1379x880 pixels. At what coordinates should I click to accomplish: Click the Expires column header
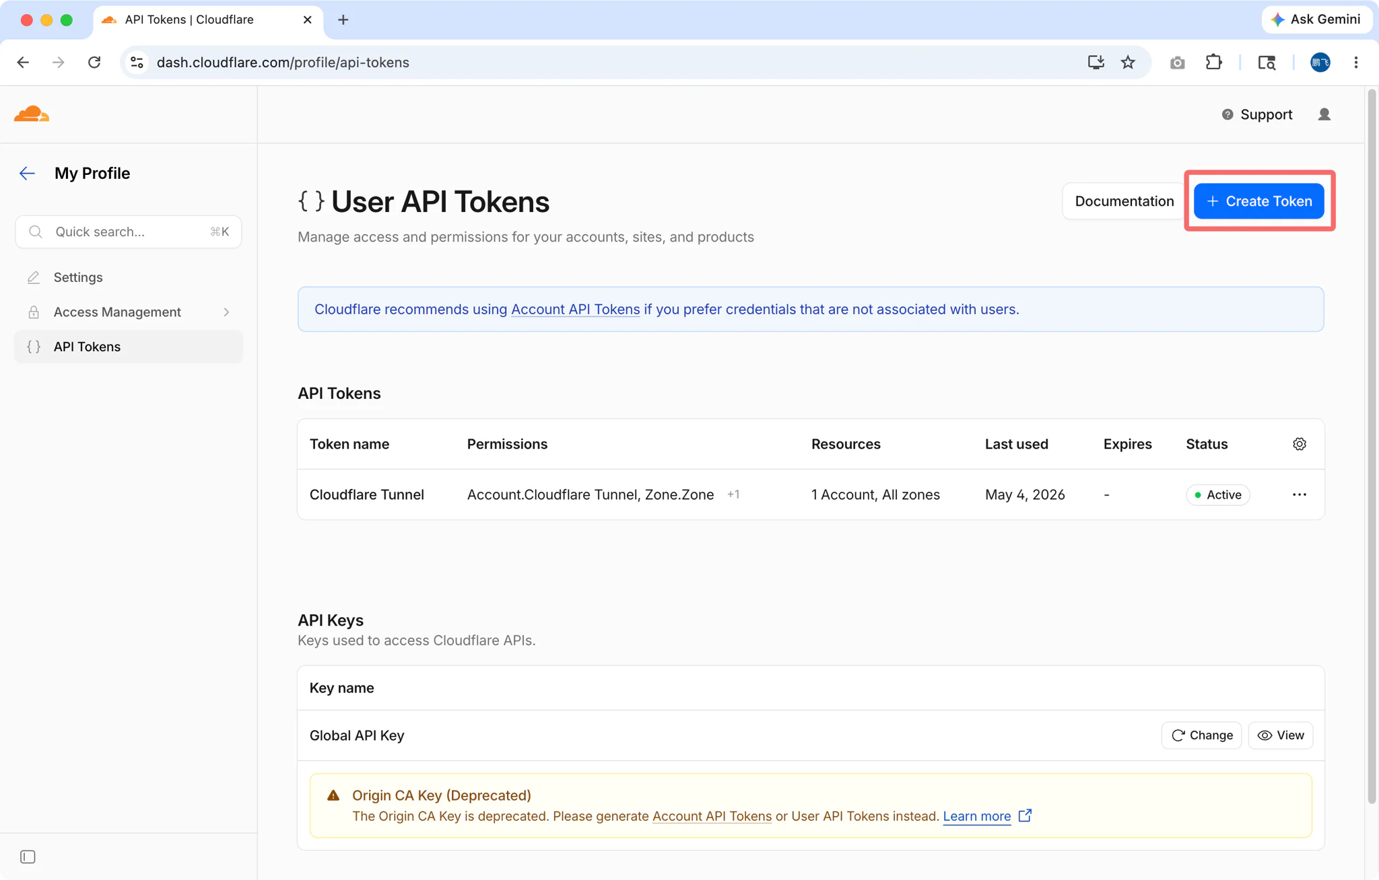(1127, 444)
